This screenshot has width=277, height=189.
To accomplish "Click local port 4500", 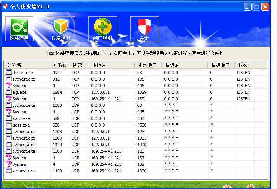I will click(x=142, y=125).
